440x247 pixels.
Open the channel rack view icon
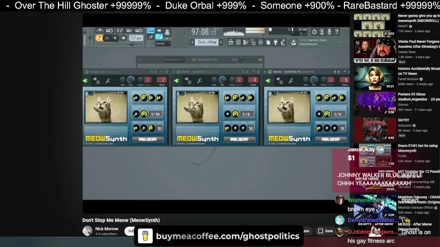point(238,43)
